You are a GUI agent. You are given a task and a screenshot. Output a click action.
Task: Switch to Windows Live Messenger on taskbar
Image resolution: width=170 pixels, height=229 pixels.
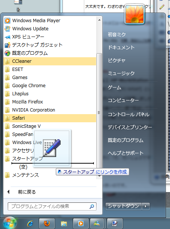pos(97,223)
